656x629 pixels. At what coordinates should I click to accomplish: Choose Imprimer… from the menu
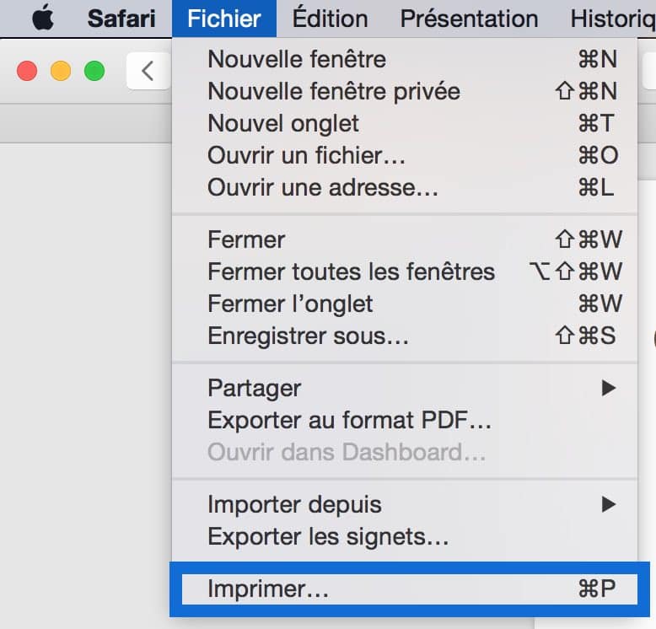pos(410,589)
